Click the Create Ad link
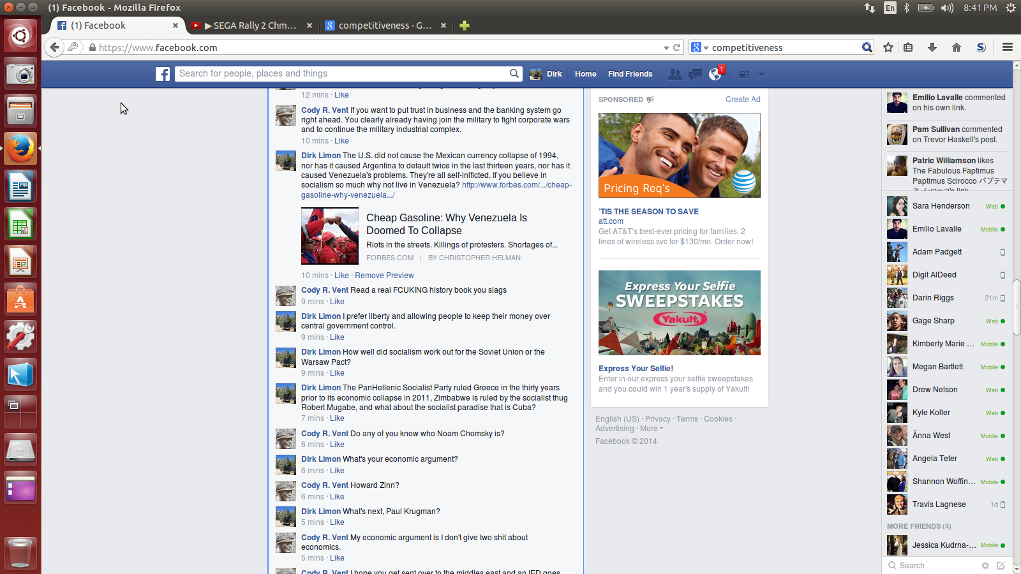The height and width of the screenshot is (574, 1021). (742, 99)
